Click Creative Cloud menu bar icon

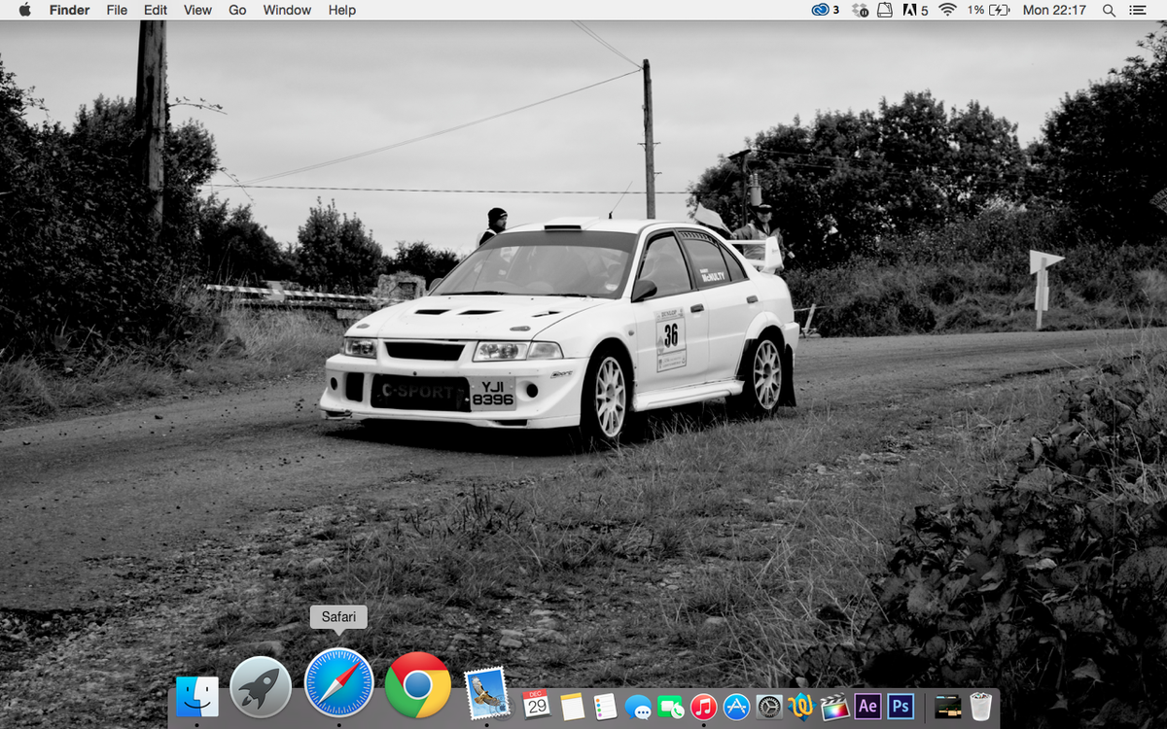point(825,10)
